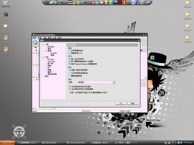
Task: Click the dark red spiral dock icon
Action: [x=120, y=2]
